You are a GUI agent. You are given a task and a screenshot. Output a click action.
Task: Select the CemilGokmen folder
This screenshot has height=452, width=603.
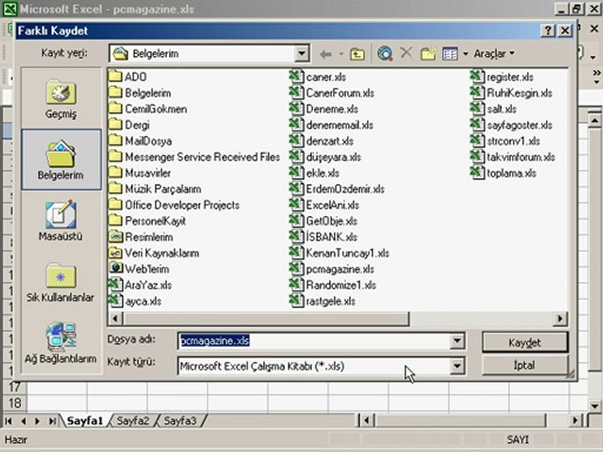coord(148,109)
